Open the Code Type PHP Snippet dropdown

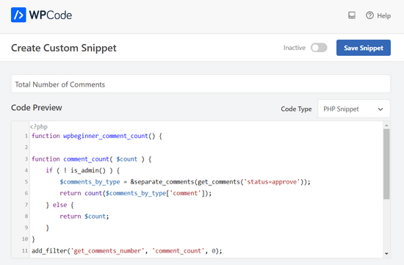pyautogui.click(x=354, y=109)
